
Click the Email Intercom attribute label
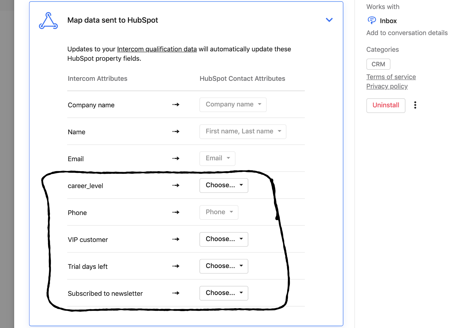76,159
